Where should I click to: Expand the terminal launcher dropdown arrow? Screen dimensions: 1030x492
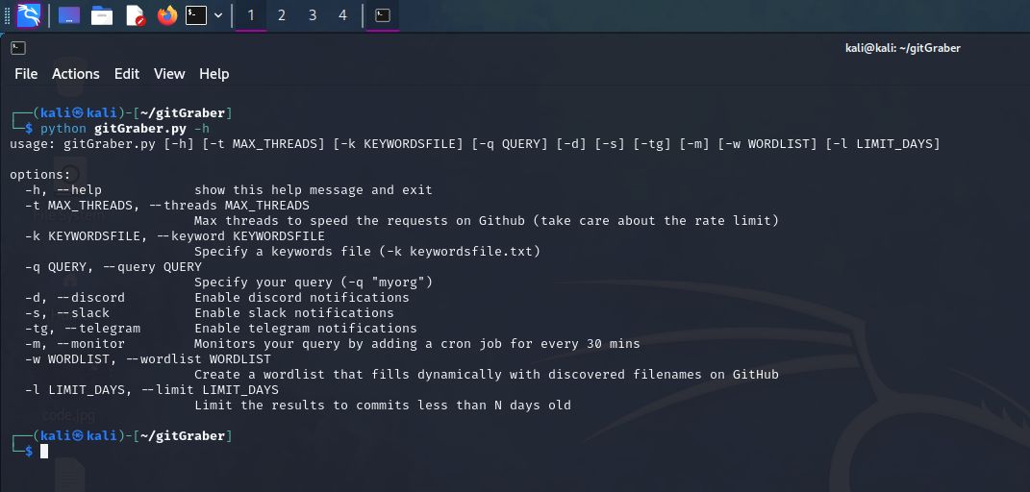pyautogui.click(x=218, y=15)
